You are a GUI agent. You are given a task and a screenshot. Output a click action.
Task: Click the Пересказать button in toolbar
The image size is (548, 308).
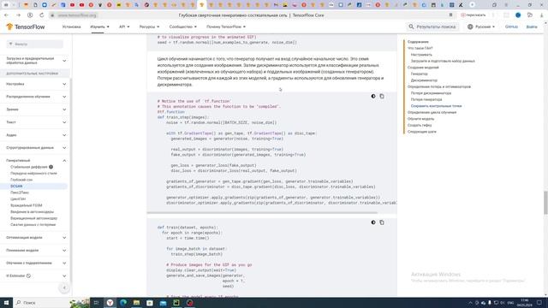474,15
